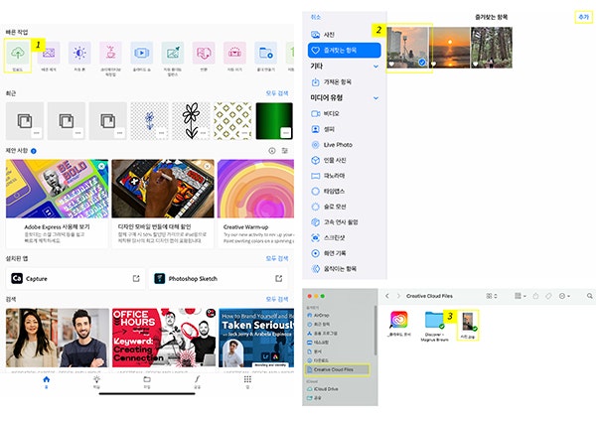
Task: Tap the coffee cup quick action icon
Action: pyautogui.click(x=110, y=53)
